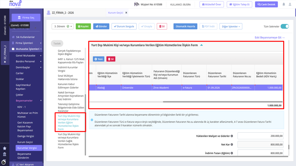The width and height of the screenshot is (296, 166).
Task: Click info icon next to Yüklenilen Maliyet ve Giderler
Action: point(232,136)
